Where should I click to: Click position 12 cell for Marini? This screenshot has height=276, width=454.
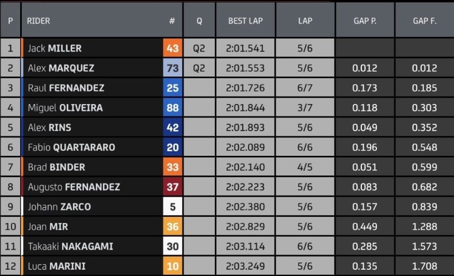(10, 266)
